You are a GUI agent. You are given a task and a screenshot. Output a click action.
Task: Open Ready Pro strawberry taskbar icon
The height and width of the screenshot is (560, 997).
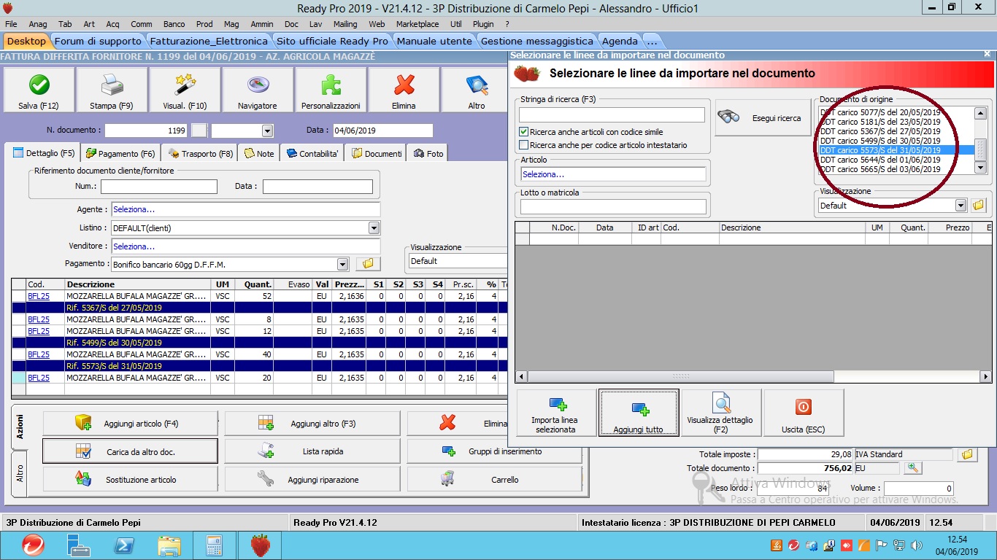(261, 545)
